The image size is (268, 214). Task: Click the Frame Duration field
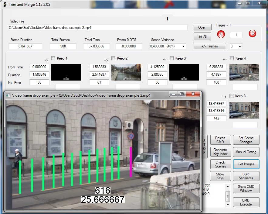[25, 46]
